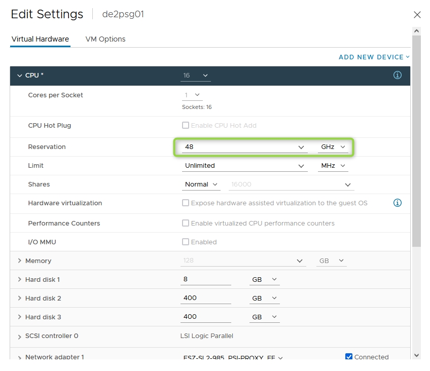Viewport: 430px width, 371px height.
Task: Enable CPU Hot Add checkbox
Action: [186, 125]
